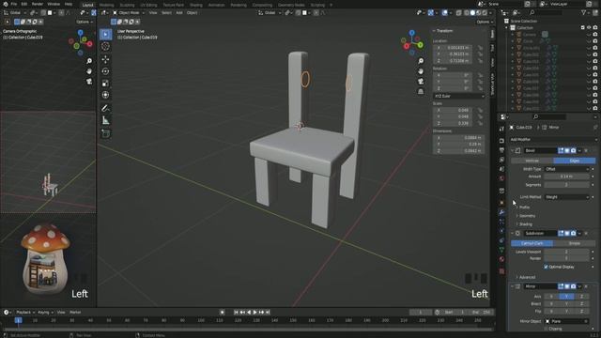Select the Add Cube tool

(x=105, y=133)
